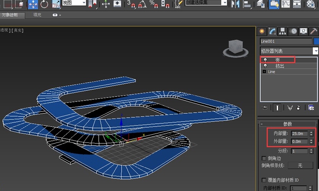Click the use pivot point center icon
This screenshot has height=191, width=319.
click(x=93, y=4)
